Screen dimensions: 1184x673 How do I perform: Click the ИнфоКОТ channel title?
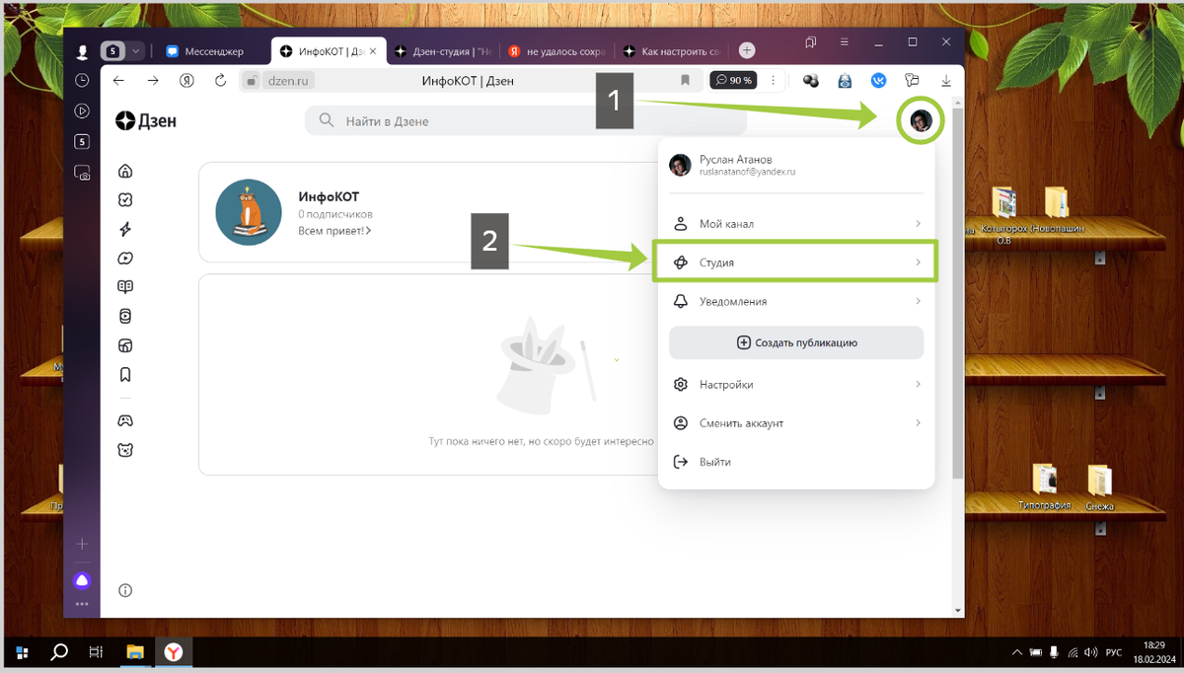point(328,196)
